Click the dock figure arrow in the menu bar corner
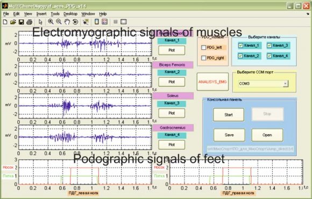 click(x=308, y=14)
